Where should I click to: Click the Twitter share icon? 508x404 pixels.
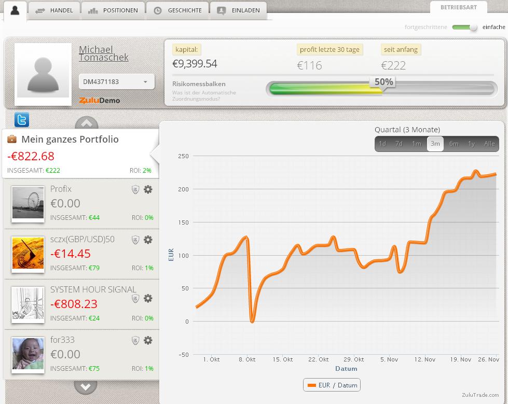[22, 120]
